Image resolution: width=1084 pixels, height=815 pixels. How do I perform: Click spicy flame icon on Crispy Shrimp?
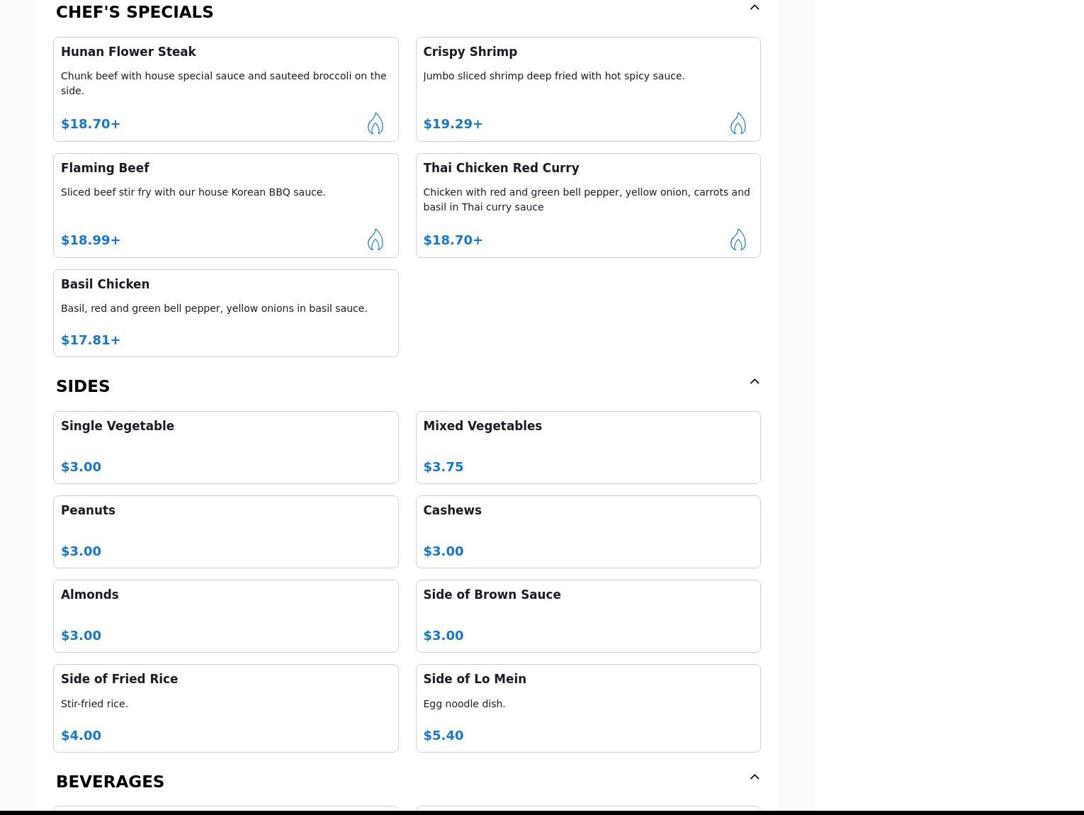pyautogui.click(x=738, y=124)
